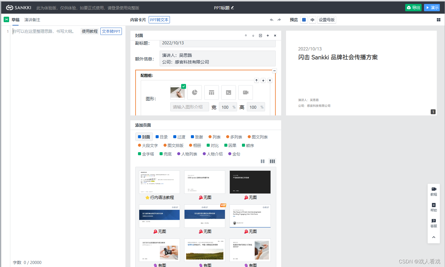Screen dimensions: 445x267
Task: Edit the 副标题 date field
Action: click(217, 43)
